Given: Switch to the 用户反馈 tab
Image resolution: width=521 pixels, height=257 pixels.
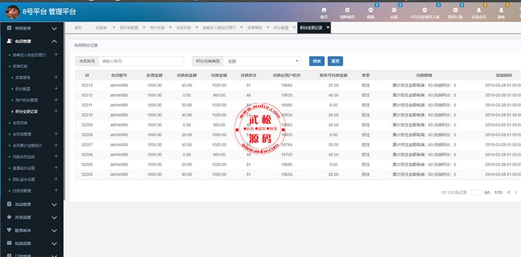Looking at the screenshot, I should (x=157, y=28).
